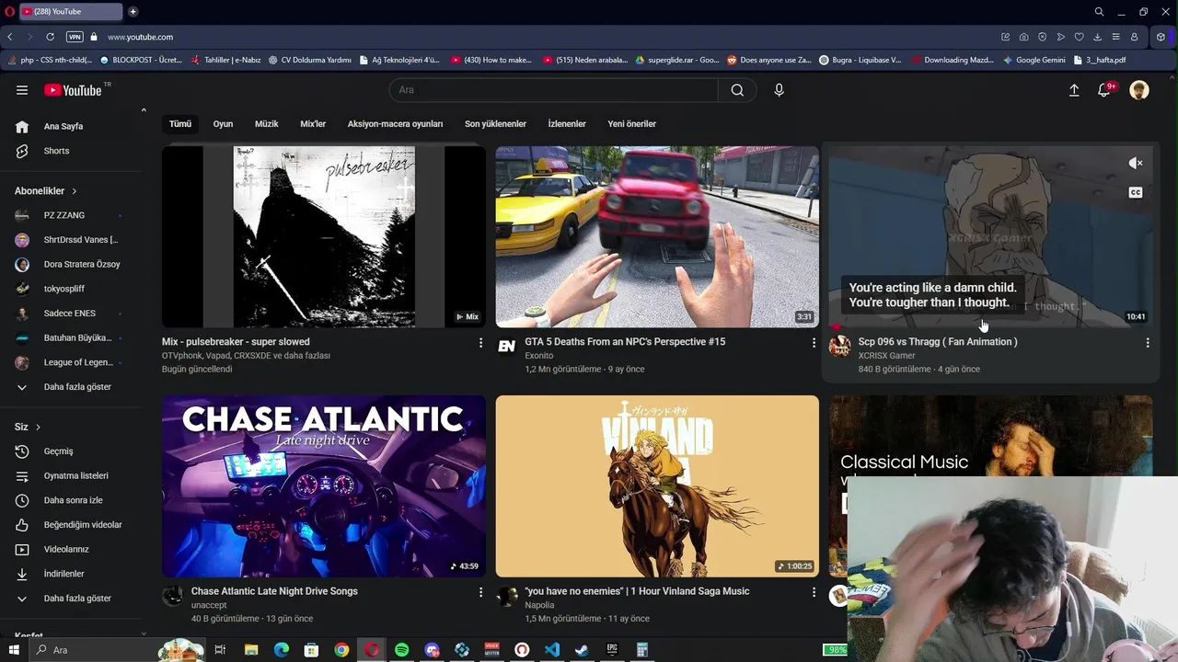Toggle the VPN badge in address bar
The width and height of the screenshot is (1178, 662).
click(x=75, y=37)
